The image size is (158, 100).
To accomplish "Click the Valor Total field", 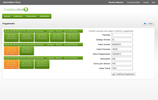I will [122, 68].
